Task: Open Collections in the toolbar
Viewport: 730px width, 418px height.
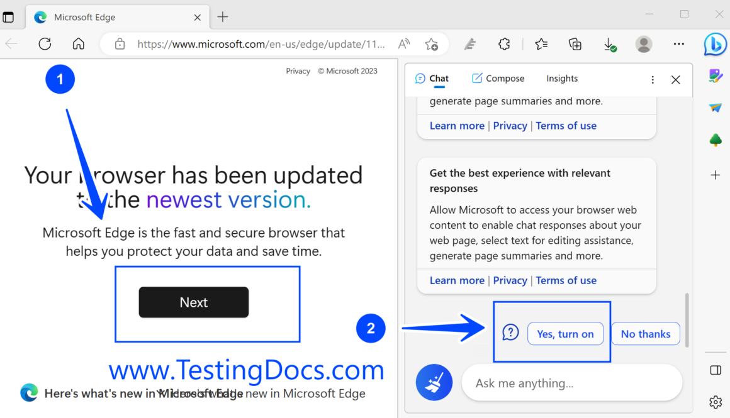Action: click(575, 44)
